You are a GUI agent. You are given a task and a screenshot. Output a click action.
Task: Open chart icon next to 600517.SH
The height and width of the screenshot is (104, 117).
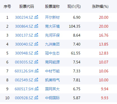click(x=36, y=89)
